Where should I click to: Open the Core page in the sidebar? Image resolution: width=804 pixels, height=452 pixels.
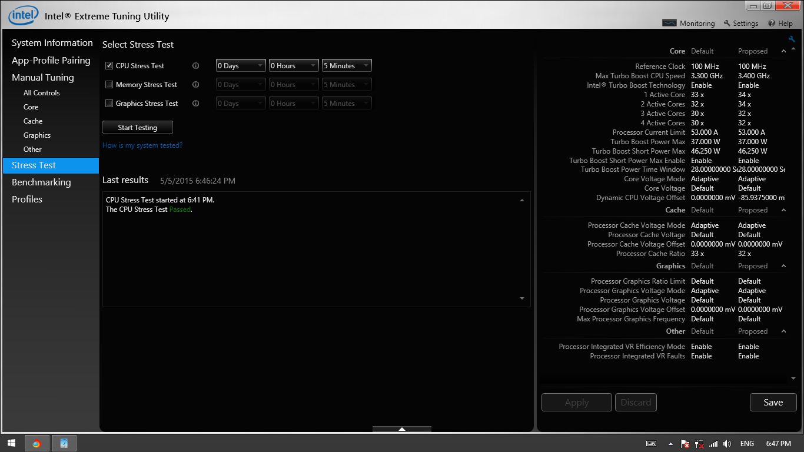(x=31, y=107)
